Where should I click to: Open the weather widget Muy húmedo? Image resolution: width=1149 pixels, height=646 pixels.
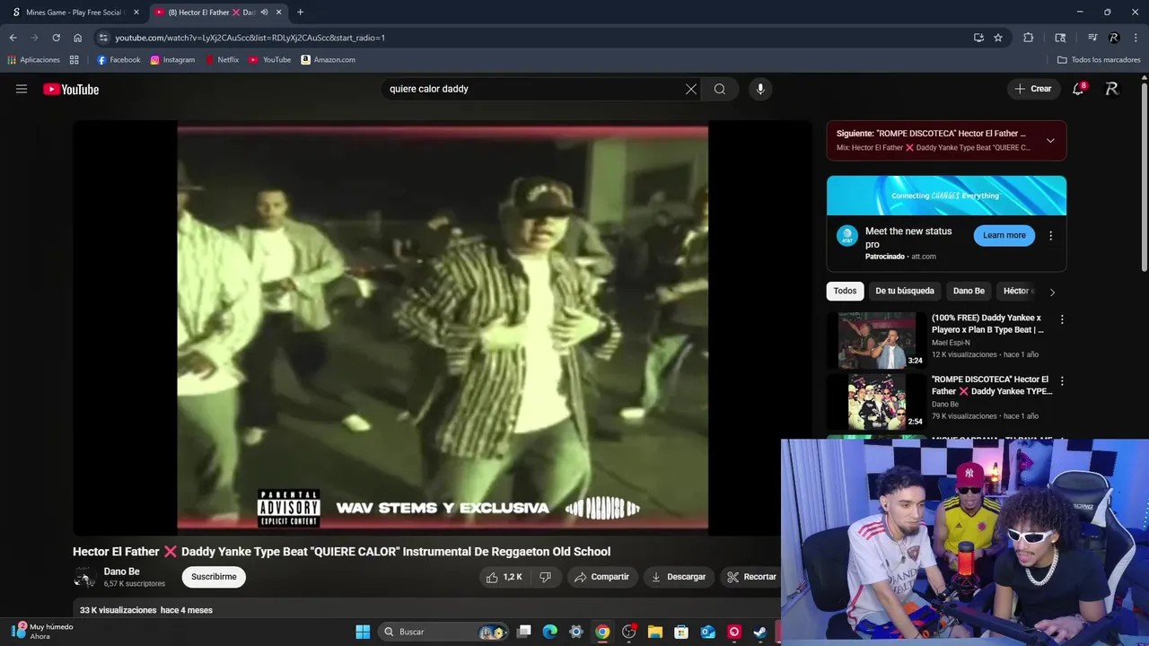pos(43,632)
